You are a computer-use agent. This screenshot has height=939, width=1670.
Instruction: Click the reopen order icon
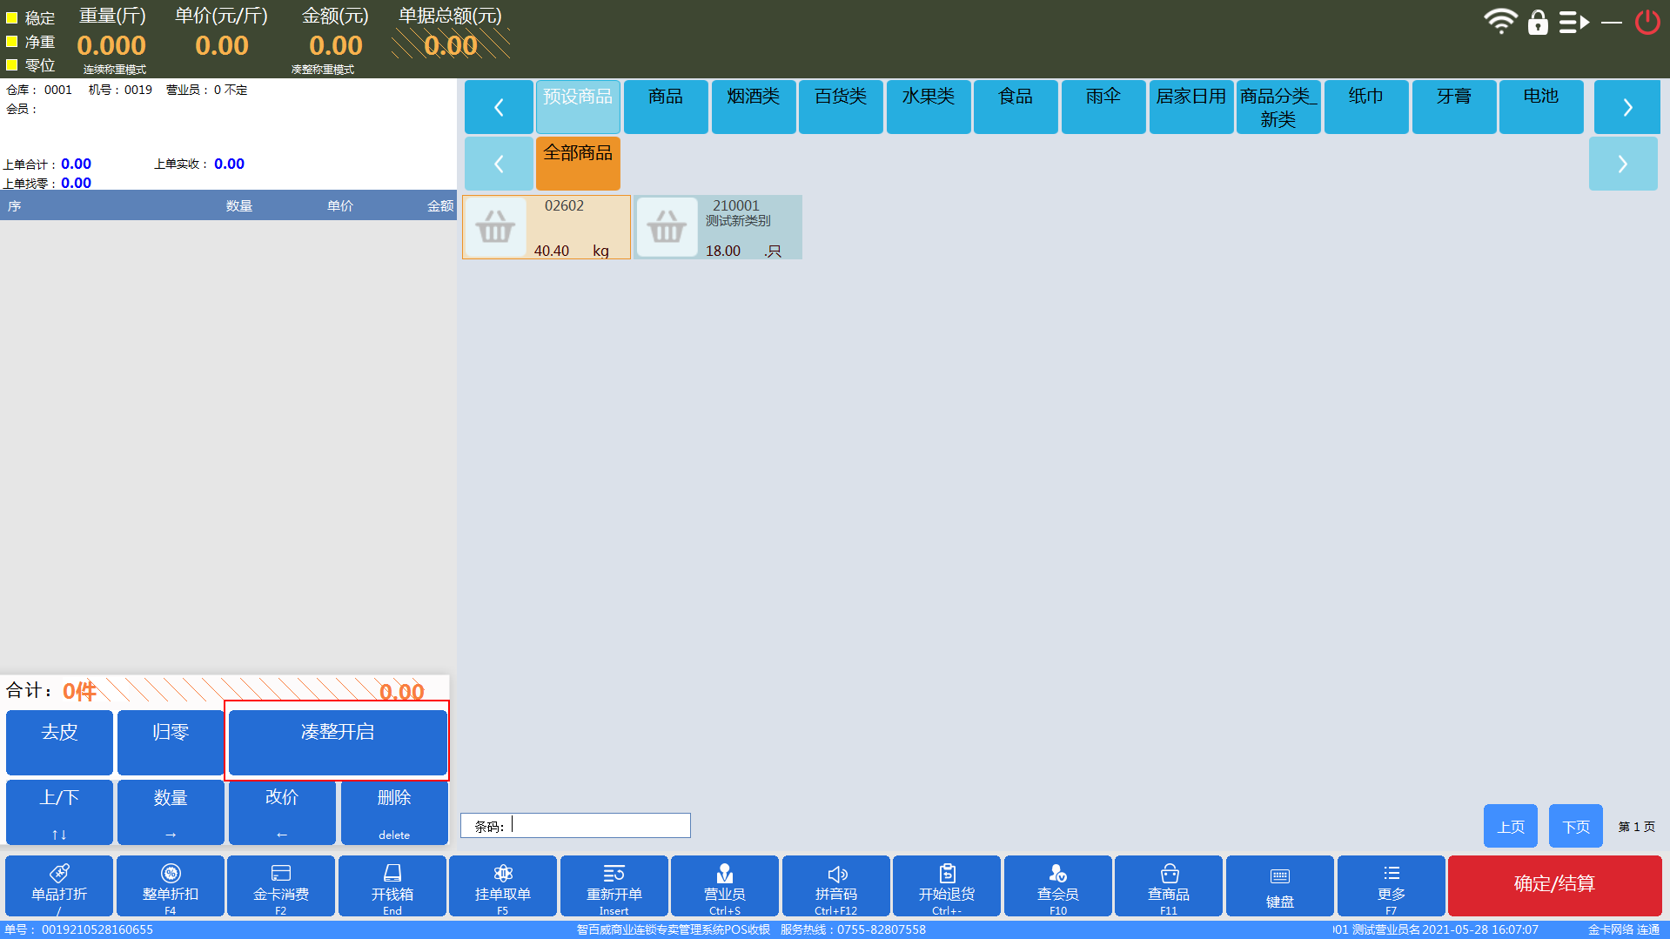pyautogui.click(x=614, y=873)
